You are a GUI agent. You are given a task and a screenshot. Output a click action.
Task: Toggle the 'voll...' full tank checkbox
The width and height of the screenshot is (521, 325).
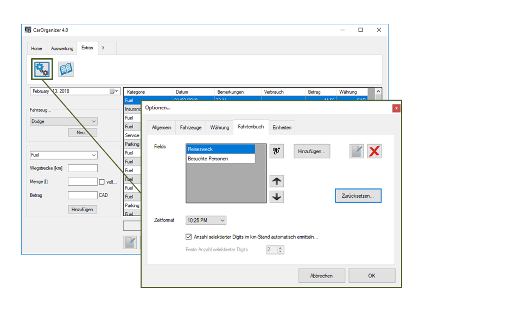pos(101,182)
